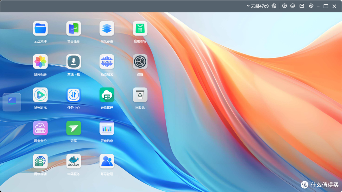The width and height of the screenshot is (342, 192).
Task: Click the globe network icon in the title bar
Action: tap(274, 6)
